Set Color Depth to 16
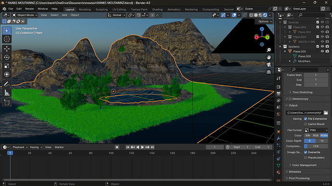This screenshot has height=186, width=332. pos(322,141)
